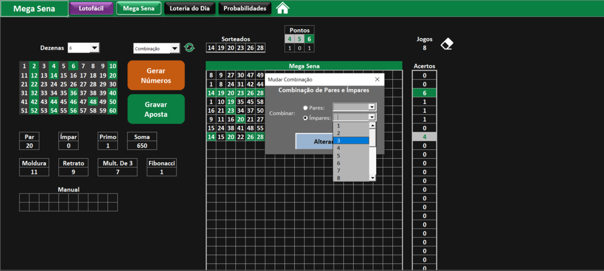Pick number 7 in the number board
Screen dimensions: 604x271
pyautogui.click(x=83, y=66)
